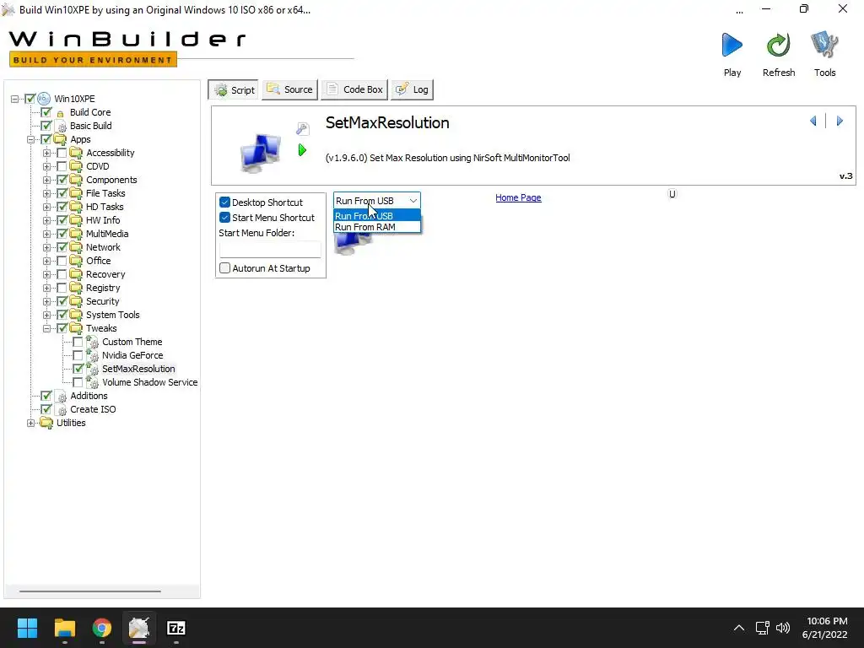This screenshot has height=648, width=864.
Task: Uncheck Start Menu Shortcut checkbox
Action: click(x=224, y=218)
